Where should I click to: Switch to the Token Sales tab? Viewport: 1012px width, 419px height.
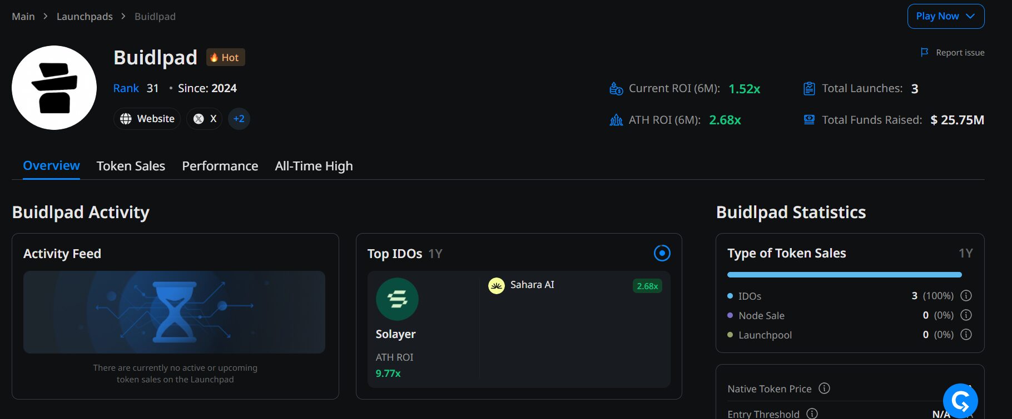(131, 166)
